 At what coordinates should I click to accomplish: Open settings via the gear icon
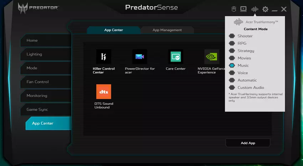tap(265, 9)
